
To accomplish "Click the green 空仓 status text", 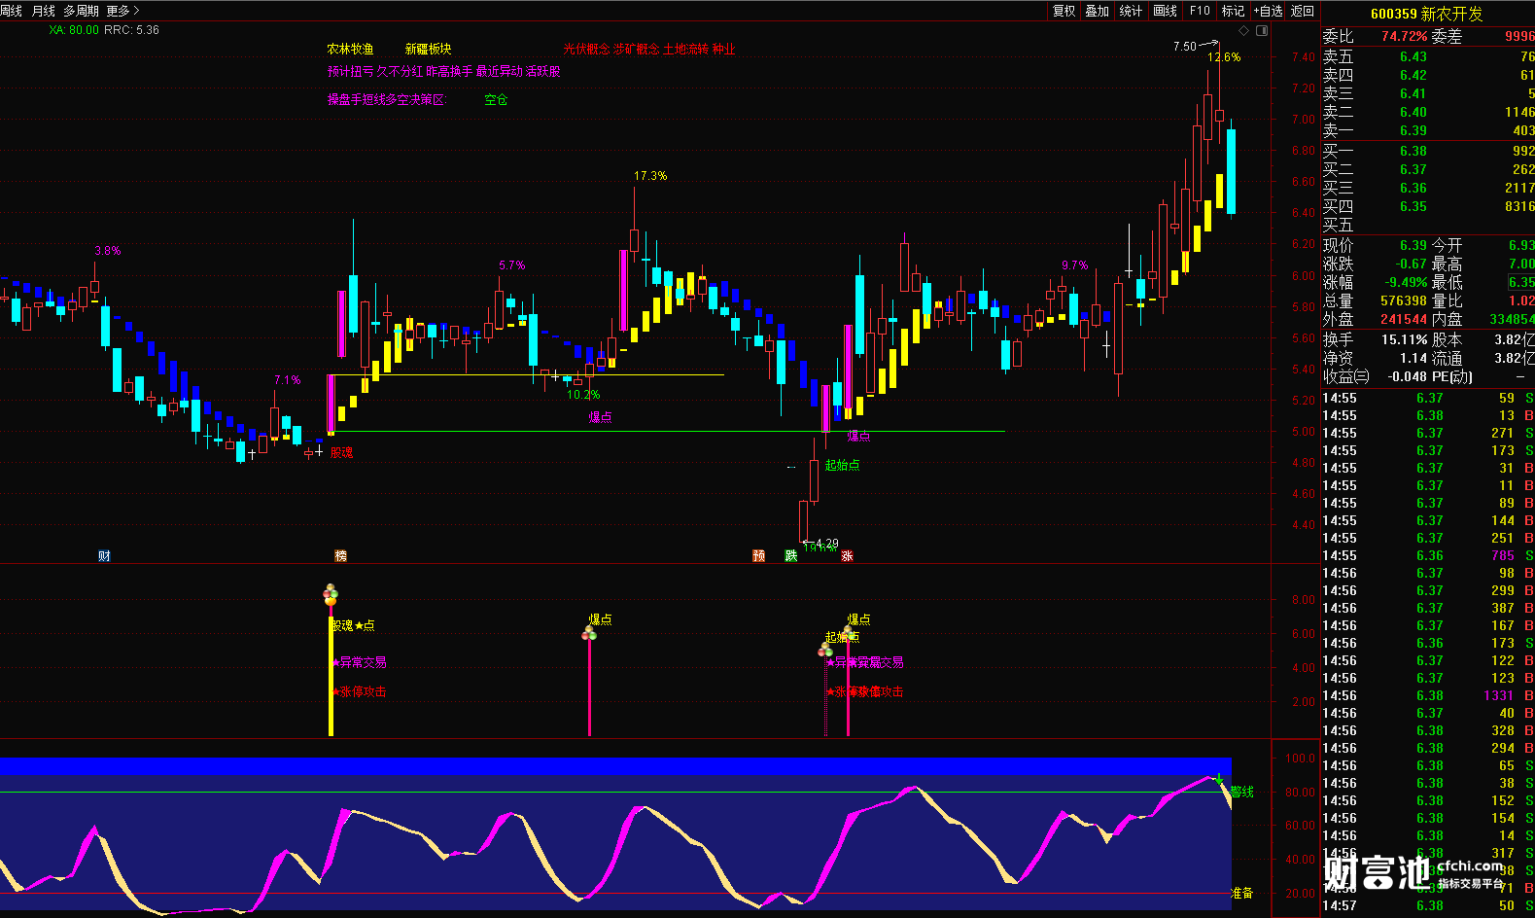I will point(496,99).
